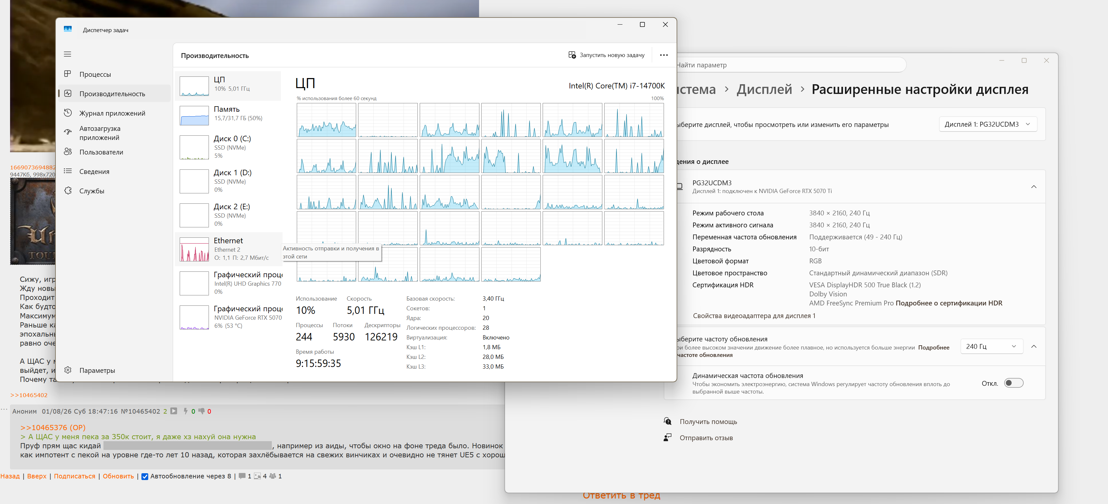The image size is (1108, 504).
Task: Click the lightning like icon on the post
Action: coord(186,411)
